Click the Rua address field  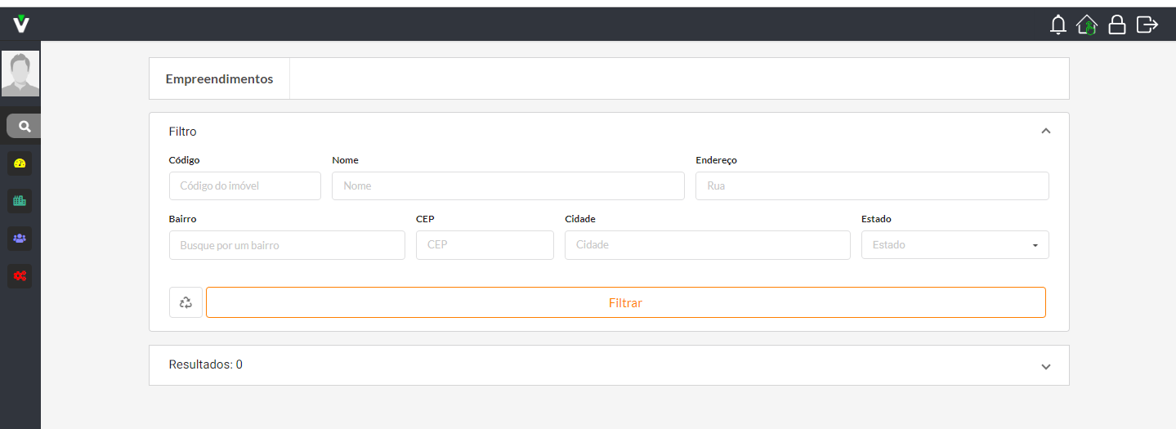[872, 185]
